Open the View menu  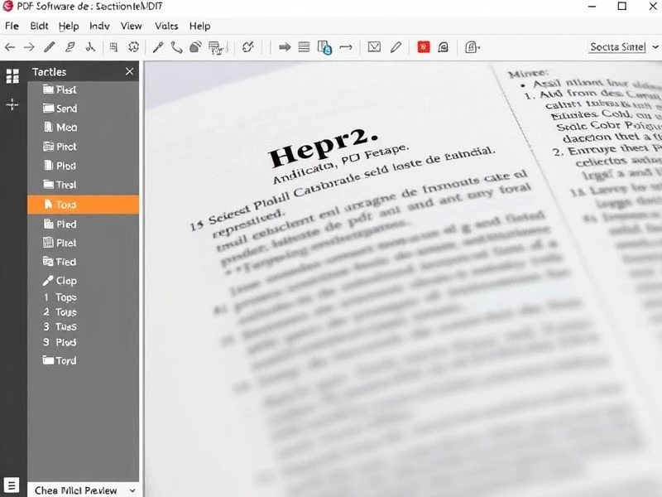[x=132, y=27]
